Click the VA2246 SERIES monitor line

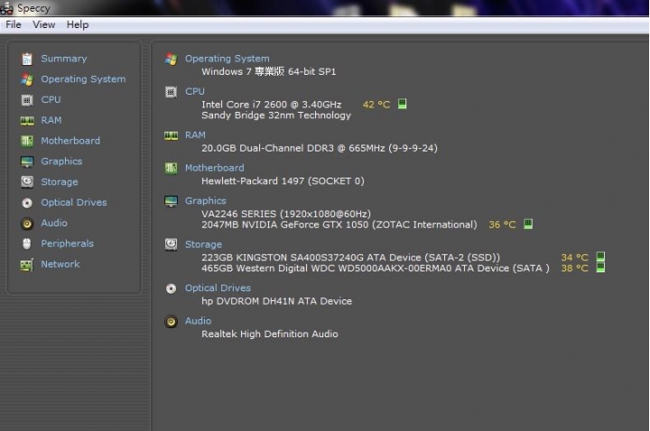pyautogui.click(x=286, y=214)
